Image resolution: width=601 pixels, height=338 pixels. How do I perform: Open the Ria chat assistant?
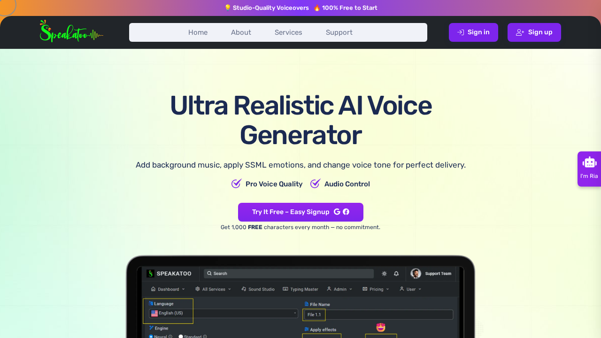pos(589,169)
